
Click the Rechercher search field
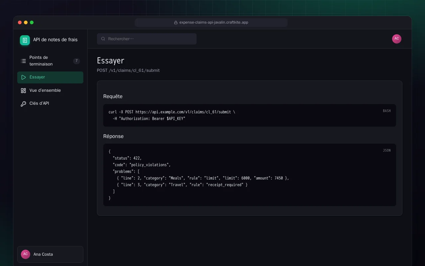[x=147, y=39]
